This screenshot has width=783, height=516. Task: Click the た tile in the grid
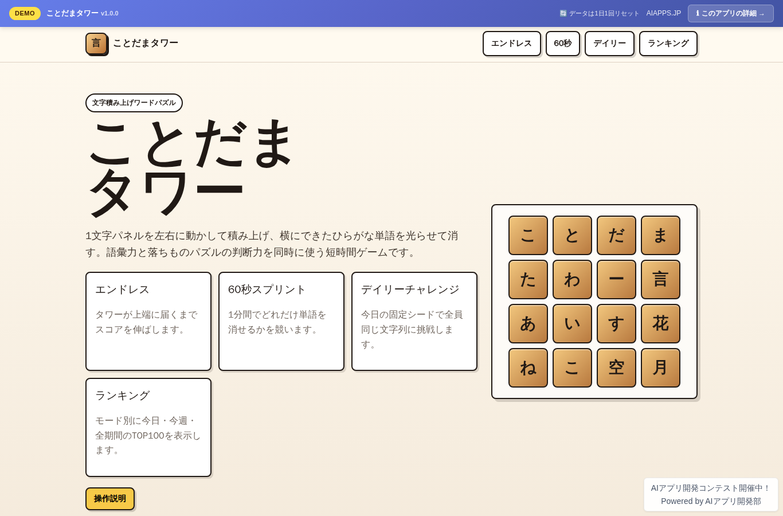528,279
